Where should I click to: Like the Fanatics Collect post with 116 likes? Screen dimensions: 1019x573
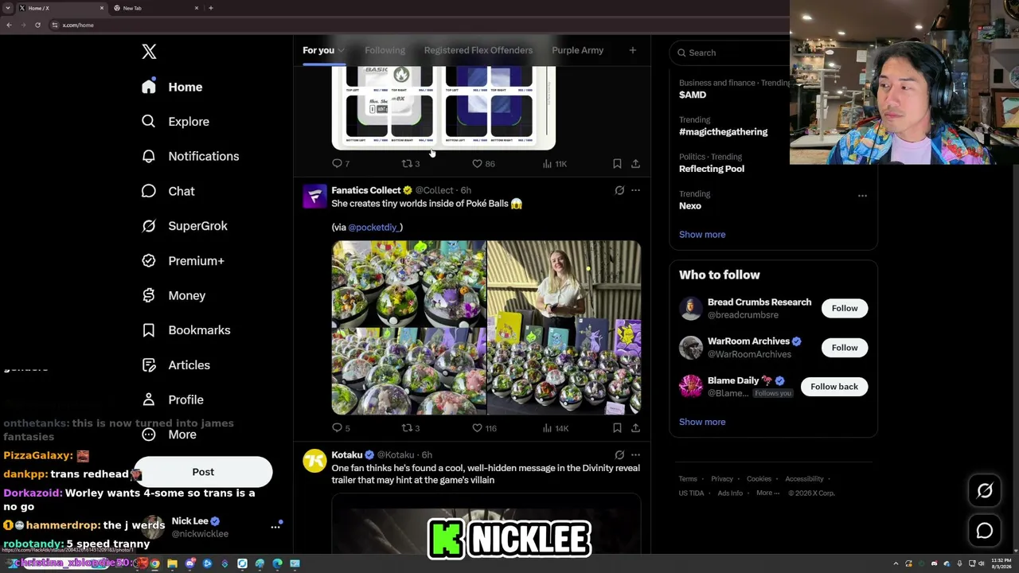pyautogui.click(x=484, y=428)
